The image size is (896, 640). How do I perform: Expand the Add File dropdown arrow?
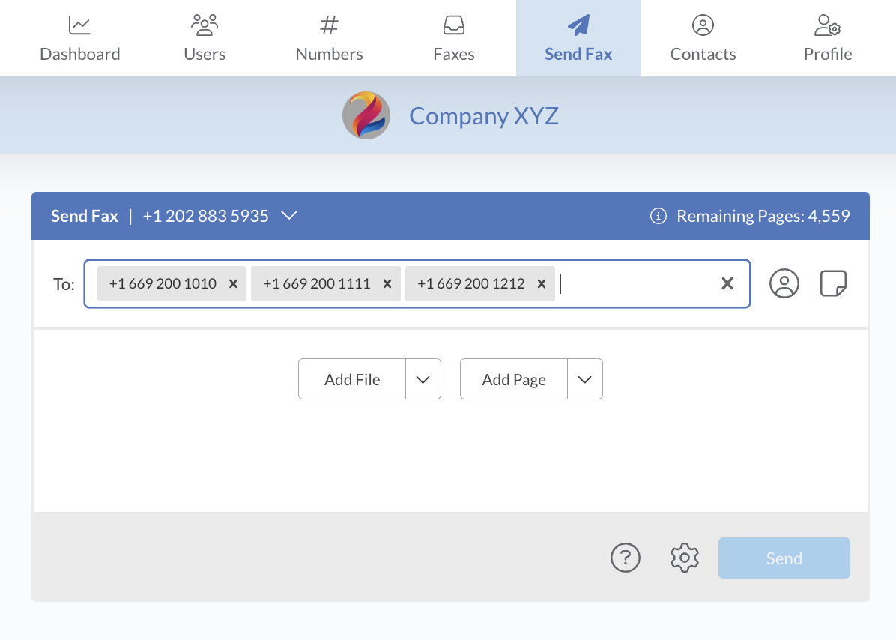(423, 379)
